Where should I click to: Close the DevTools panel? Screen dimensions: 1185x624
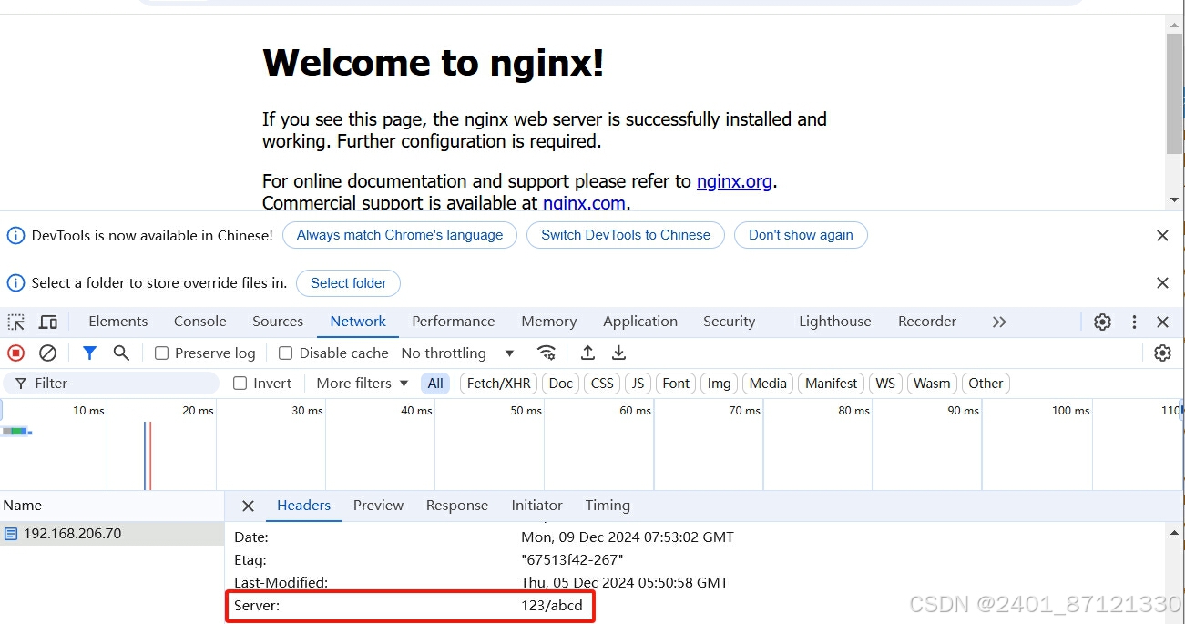tap(1162, 322)
